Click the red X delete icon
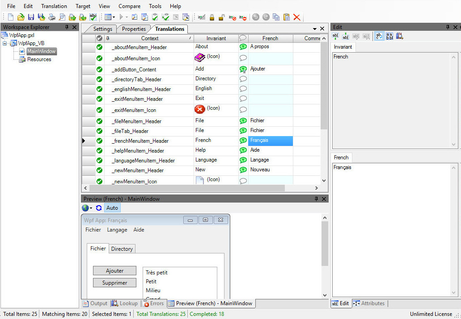 click(x=297, y=17)
